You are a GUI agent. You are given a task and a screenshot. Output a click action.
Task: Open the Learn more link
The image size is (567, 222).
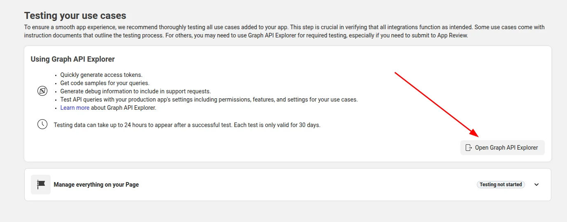75,108
